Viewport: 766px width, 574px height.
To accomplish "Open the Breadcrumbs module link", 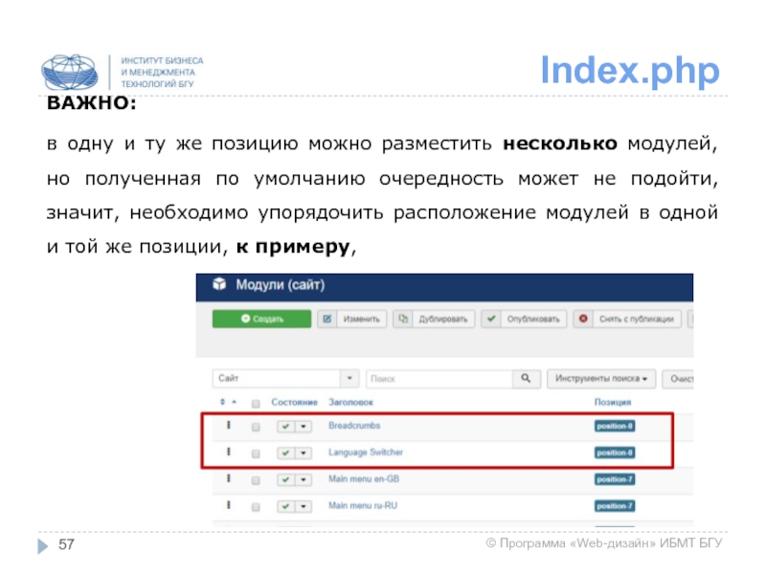I will (x=354, y=426).
